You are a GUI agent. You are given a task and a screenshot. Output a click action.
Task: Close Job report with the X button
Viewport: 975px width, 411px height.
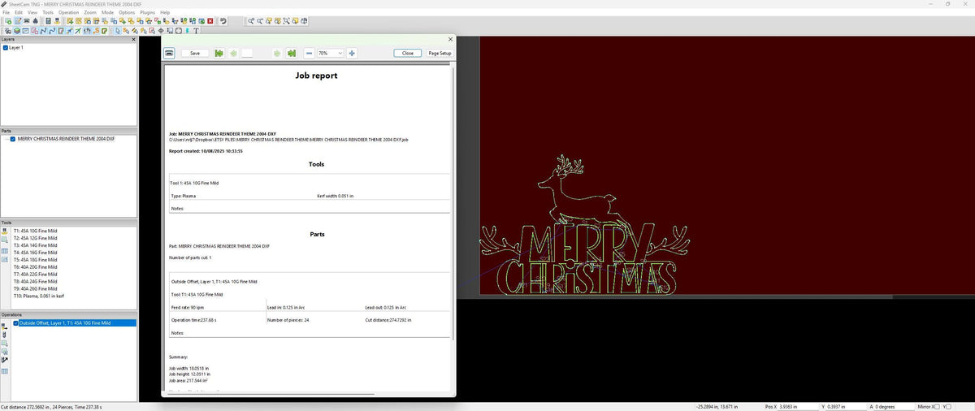(x=450, y=39)
